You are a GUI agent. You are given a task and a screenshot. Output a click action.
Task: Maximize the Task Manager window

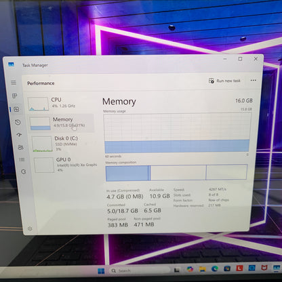[240, 59]
